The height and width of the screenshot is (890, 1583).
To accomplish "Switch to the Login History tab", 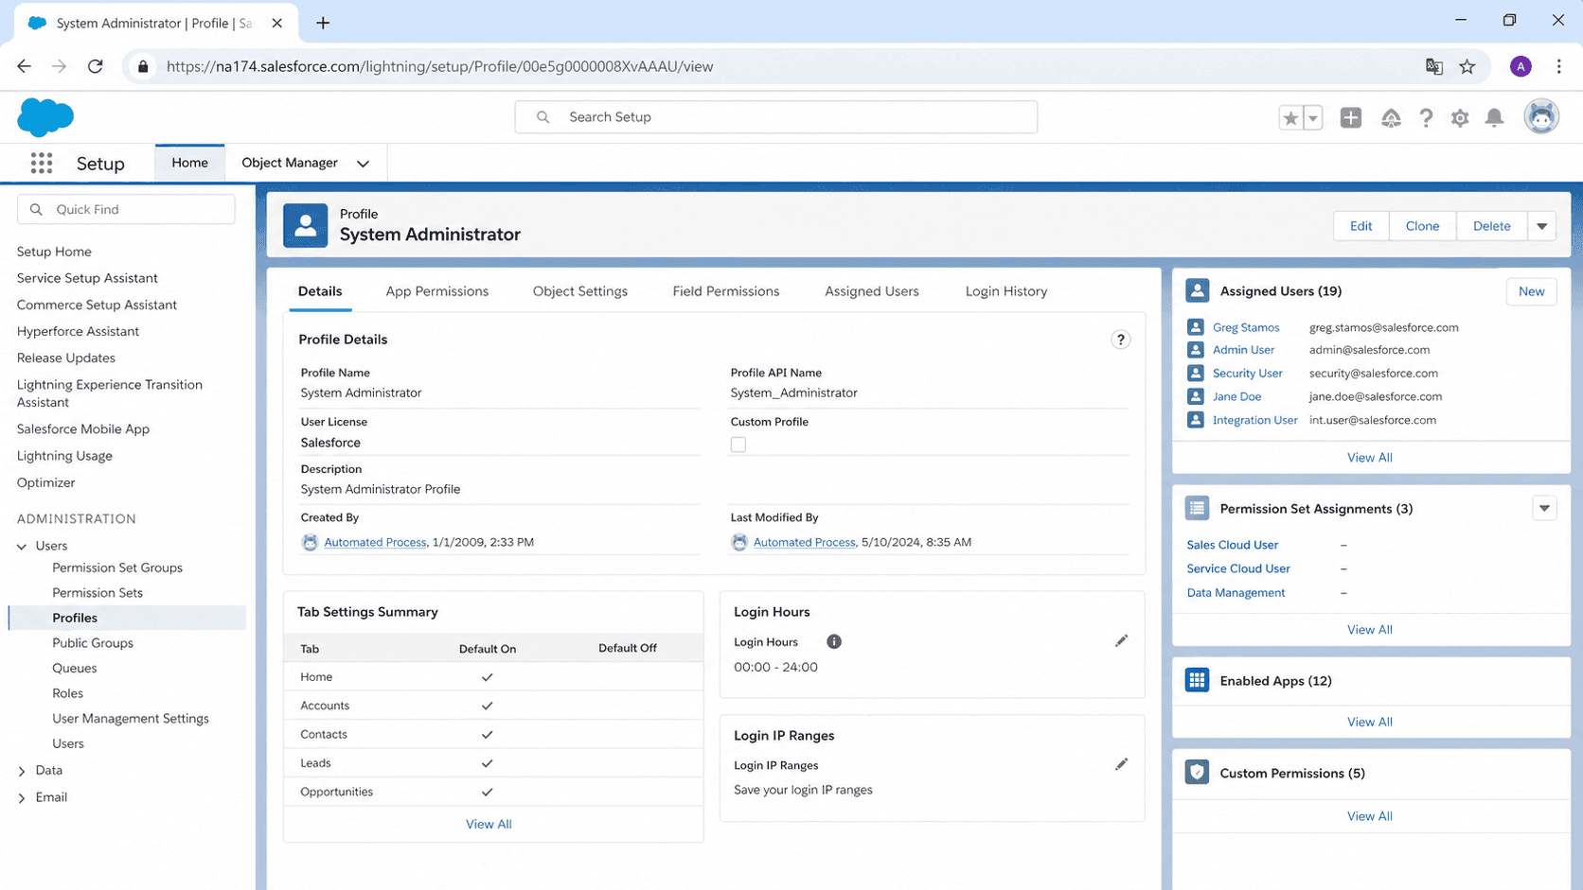I will click(1005, 291).
